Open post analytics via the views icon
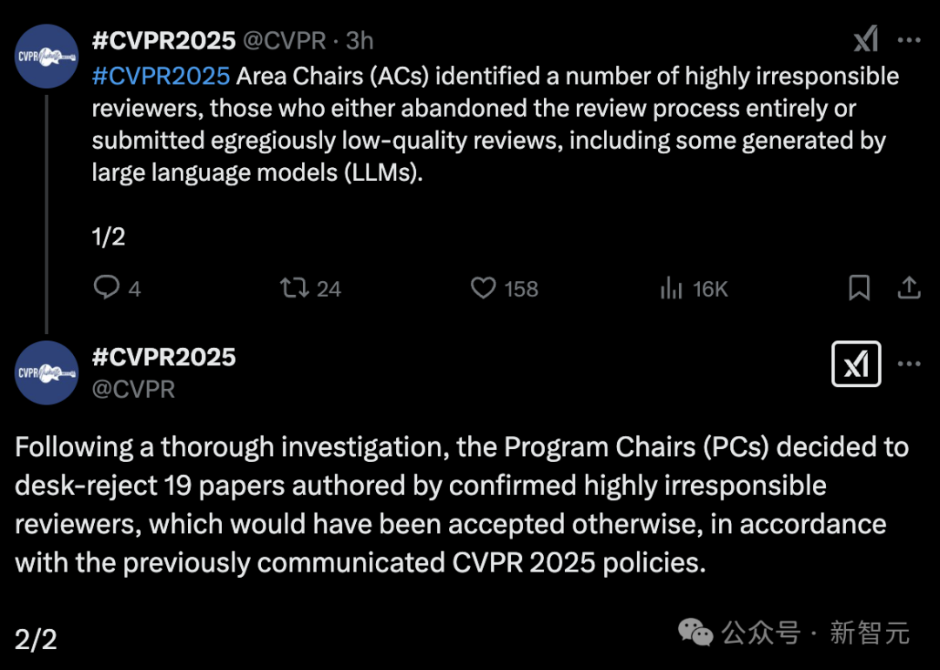The height and width of the screenshot is (670, 940). tap(672, 288)
